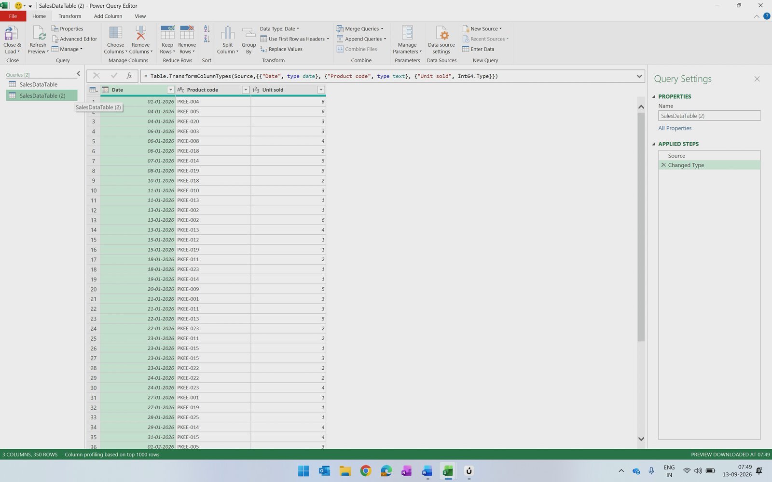The image size is (772, 482).
Task: Open the Date column filter dropdown
Action: (x=170, y=90)
